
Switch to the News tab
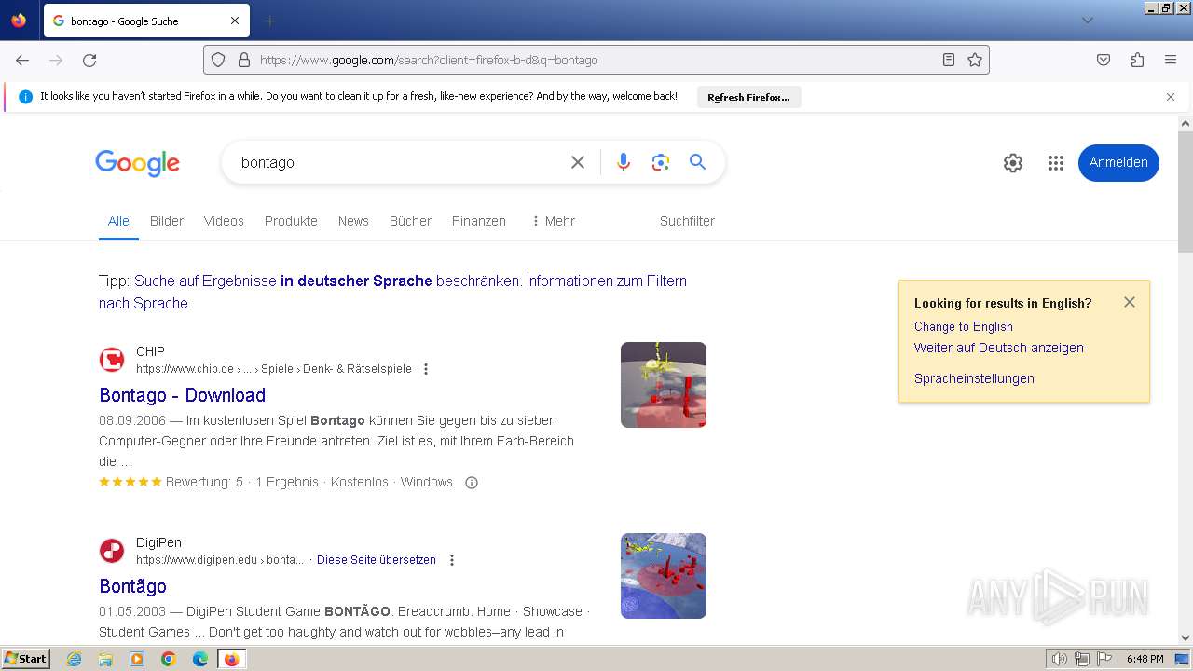tap(353, 221)
